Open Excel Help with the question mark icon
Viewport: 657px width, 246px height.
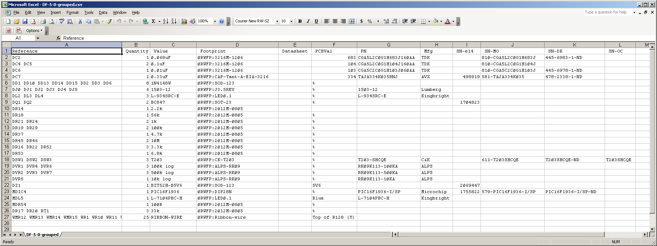(x=222, y=21)
